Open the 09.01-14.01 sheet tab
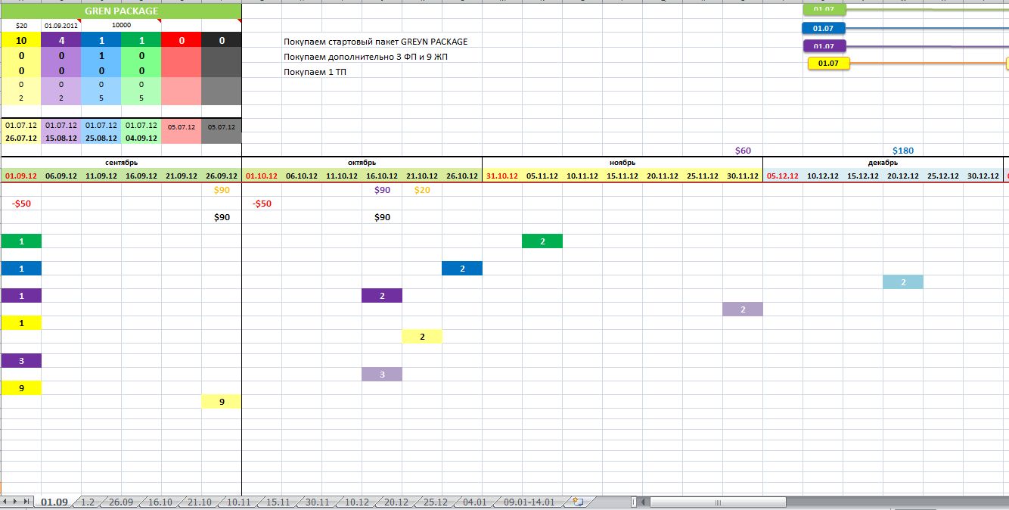 (x=529, y=502)
